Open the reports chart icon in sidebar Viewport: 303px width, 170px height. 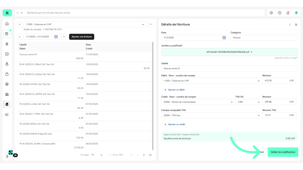(x=7, y=115)
